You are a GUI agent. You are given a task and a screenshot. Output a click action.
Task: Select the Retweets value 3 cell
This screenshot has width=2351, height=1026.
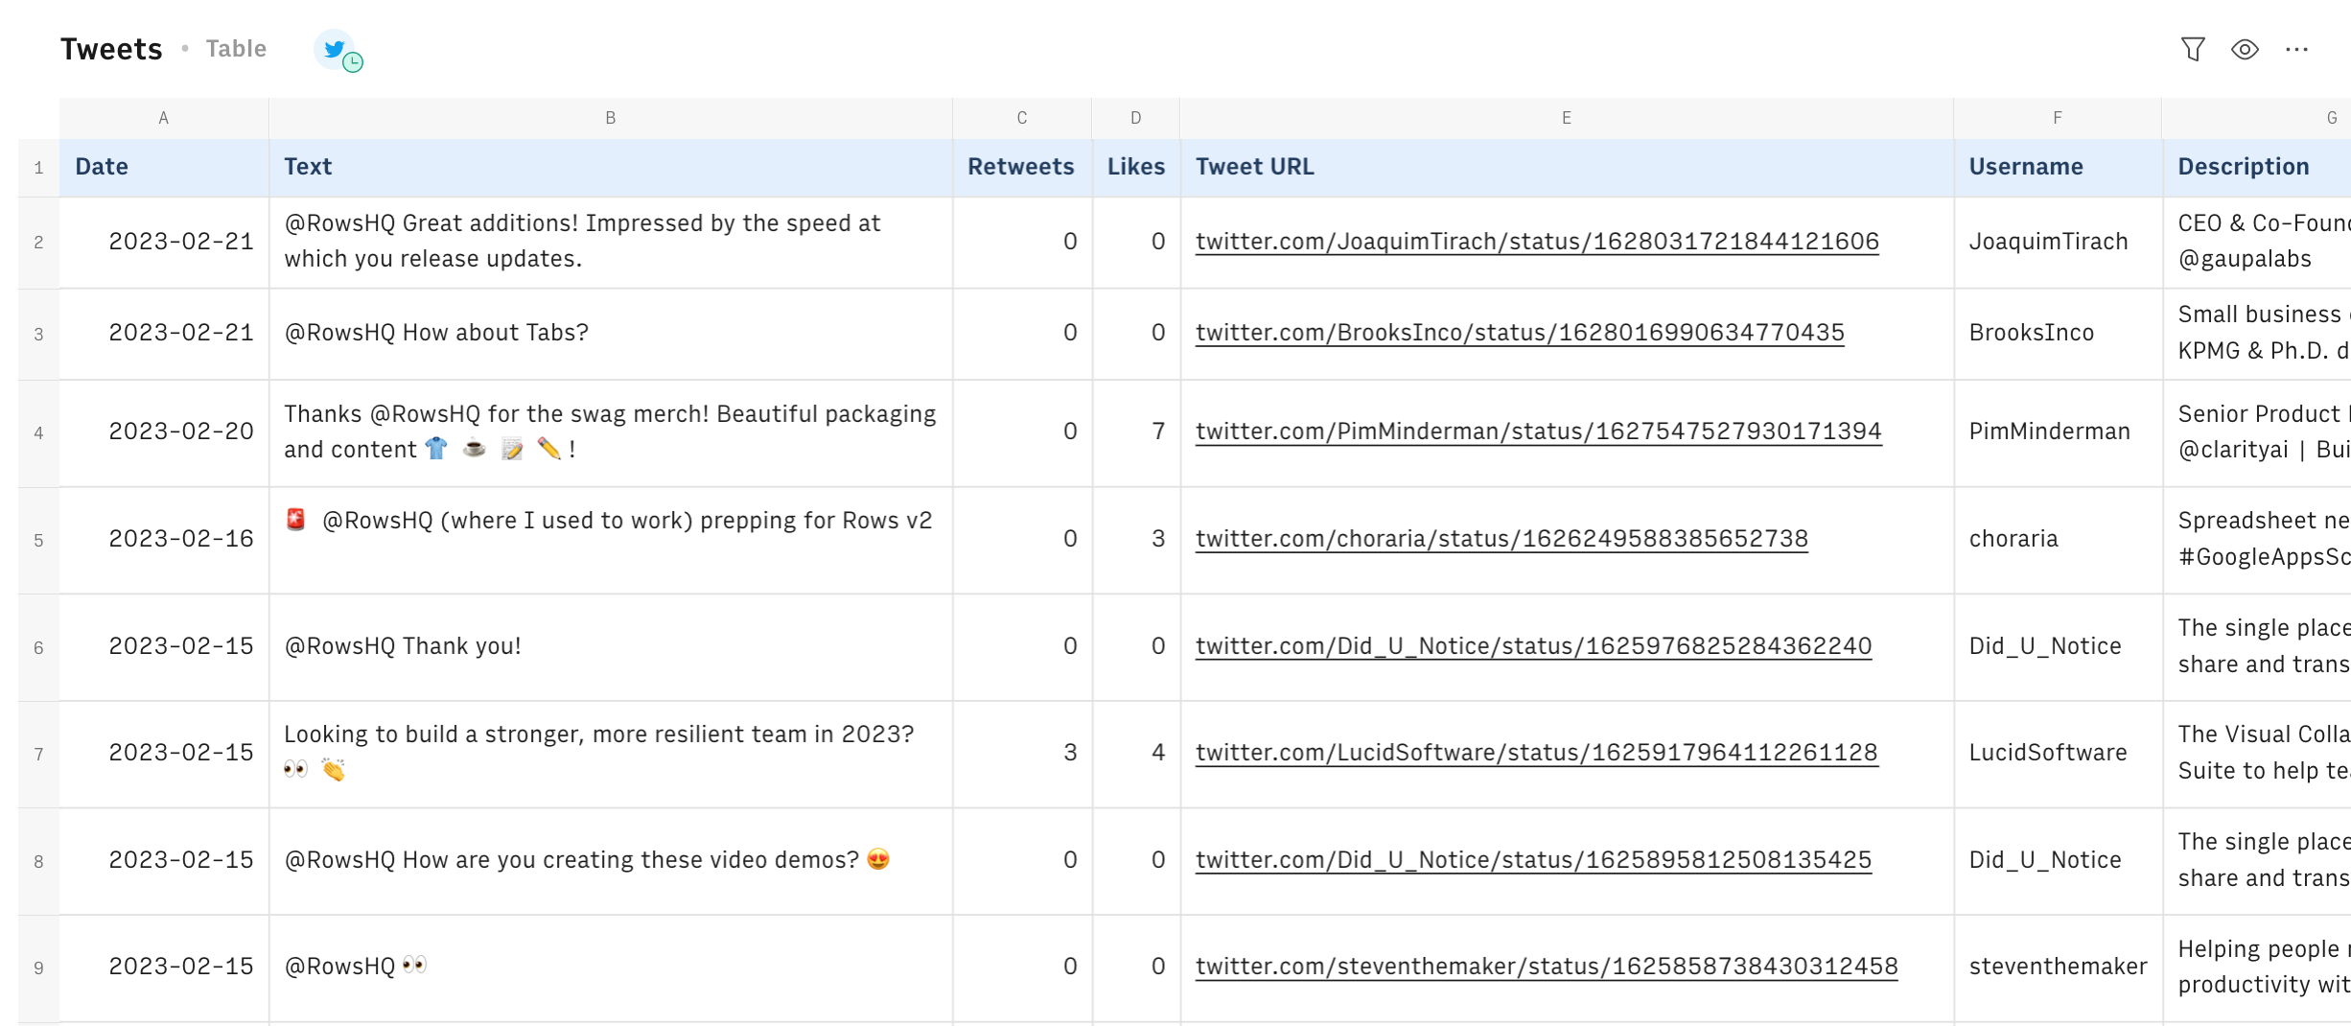pyautogui.click(x=1022, y=755)
